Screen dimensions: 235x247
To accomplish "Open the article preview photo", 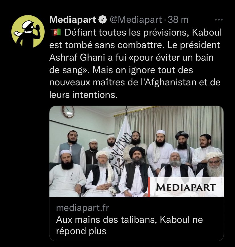I will pos(136,151).
